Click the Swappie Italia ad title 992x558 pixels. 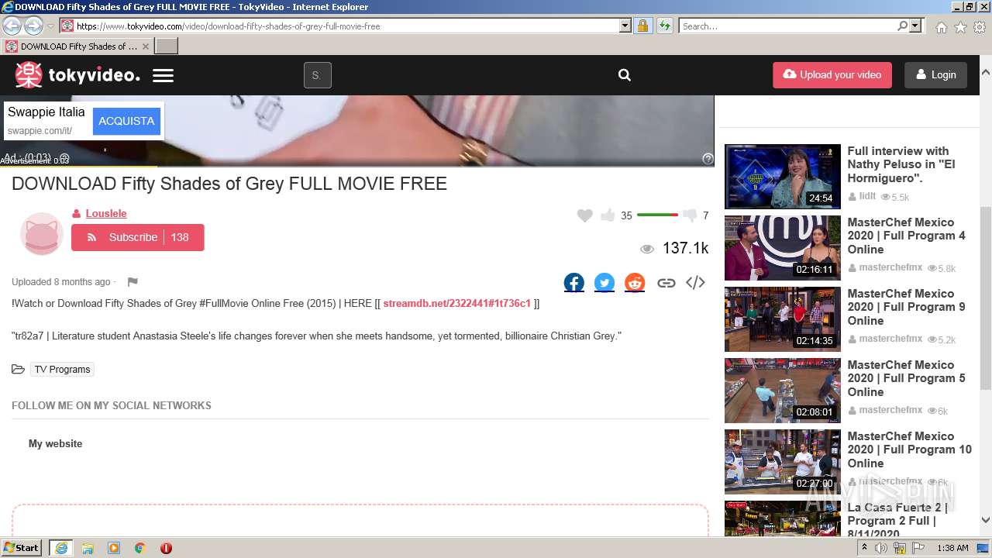point(46,112)
